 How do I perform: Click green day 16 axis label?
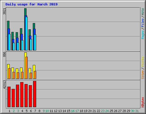coord(73,111)
